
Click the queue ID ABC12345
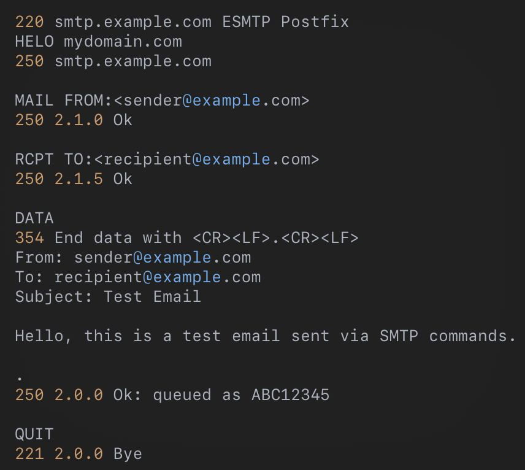tap(290, 395)
